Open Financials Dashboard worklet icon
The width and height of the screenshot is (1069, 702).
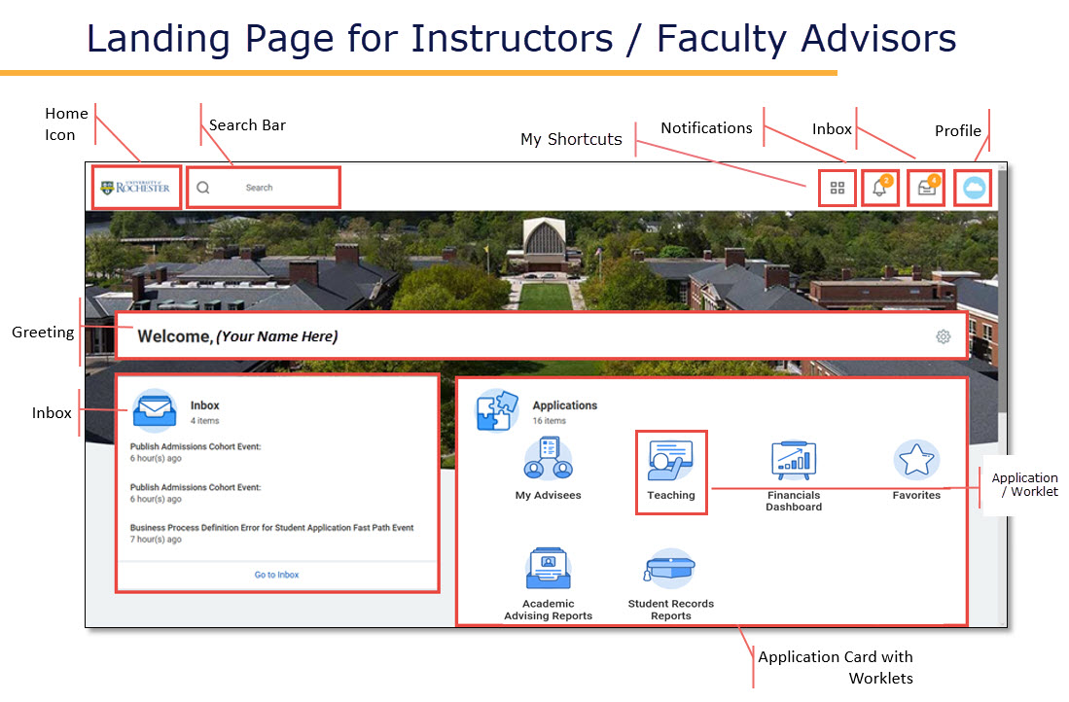pyautogui.click(x=794, y=460)
